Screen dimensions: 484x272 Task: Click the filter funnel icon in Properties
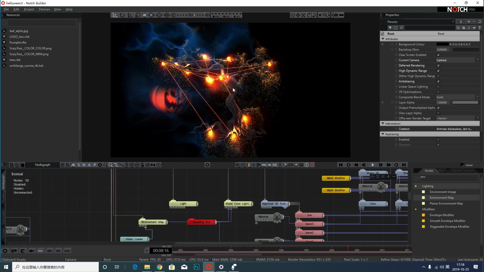(x=390, y=28)
